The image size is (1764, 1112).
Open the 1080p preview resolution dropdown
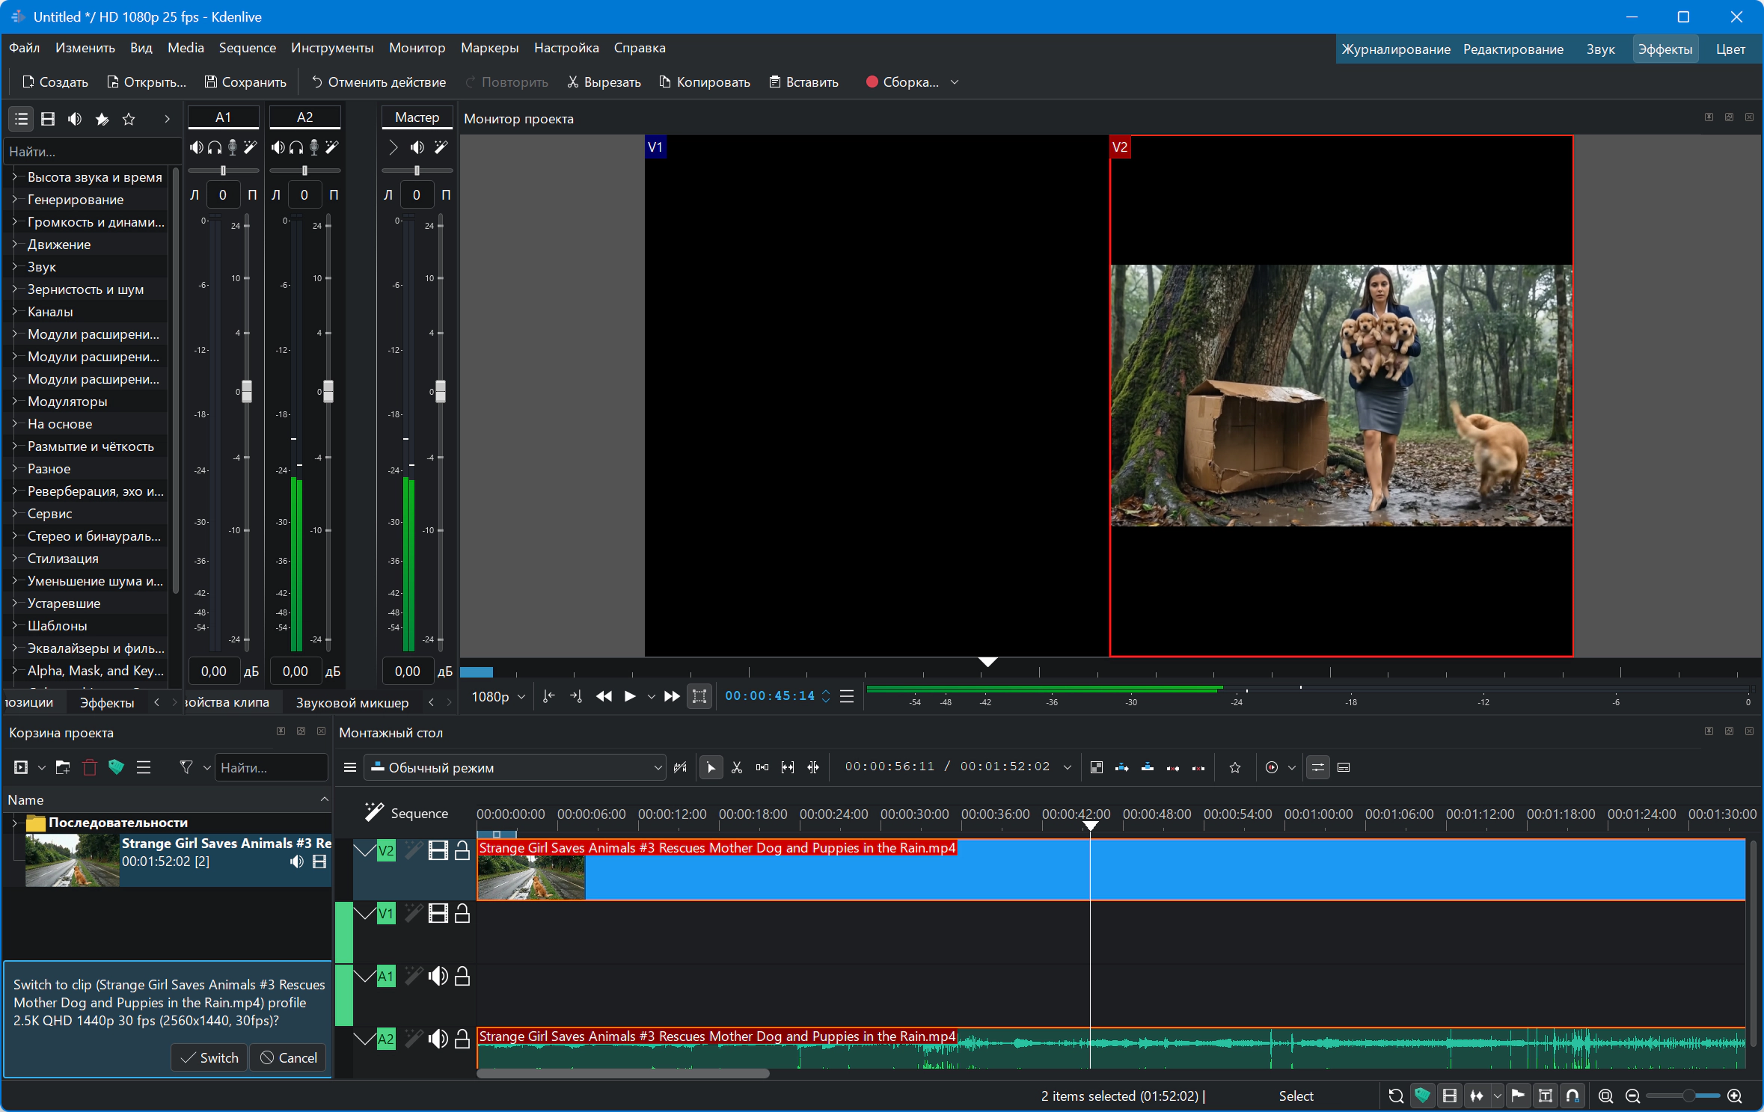[x=497, y=696]
